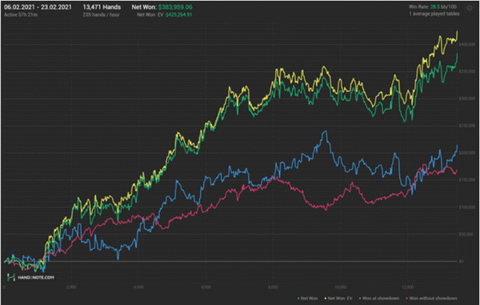Open the HAND2NOTE.COM watermark link
The image size is (480, 305).
pos(36,278)
